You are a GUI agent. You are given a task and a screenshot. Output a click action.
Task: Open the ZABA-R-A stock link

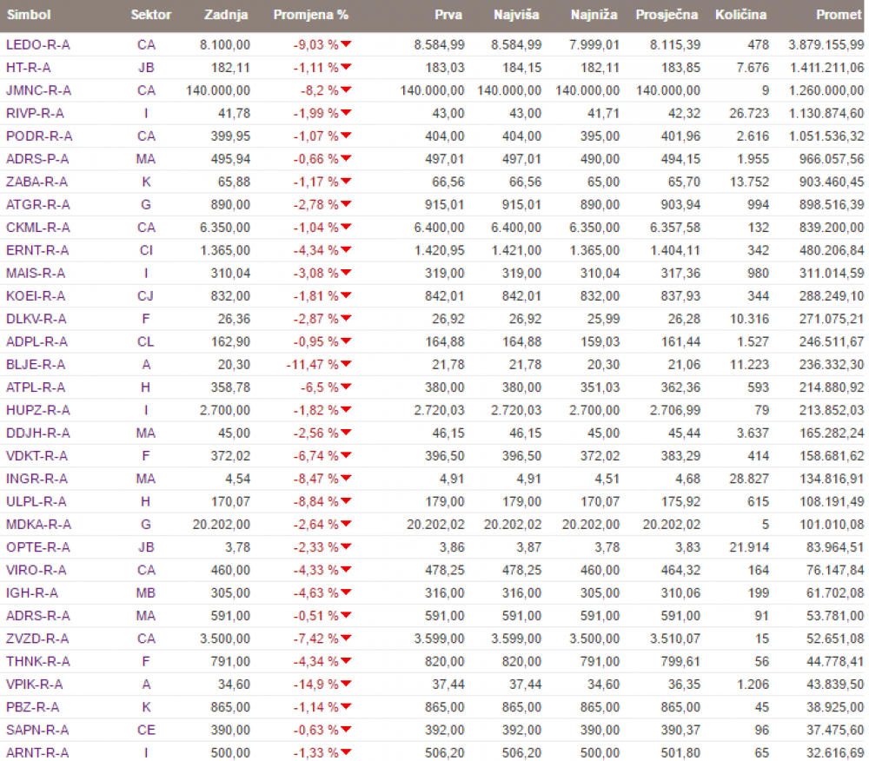(x=36, y=182)
